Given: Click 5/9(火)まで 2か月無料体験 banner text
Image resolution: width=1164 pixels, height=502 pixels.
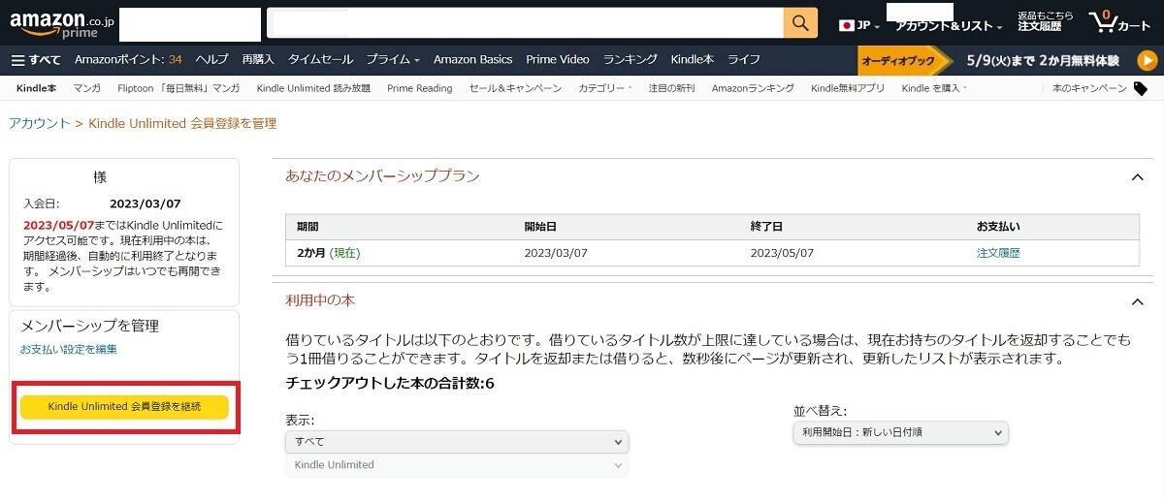Looking at the screenshot, I should (1042, 60).
